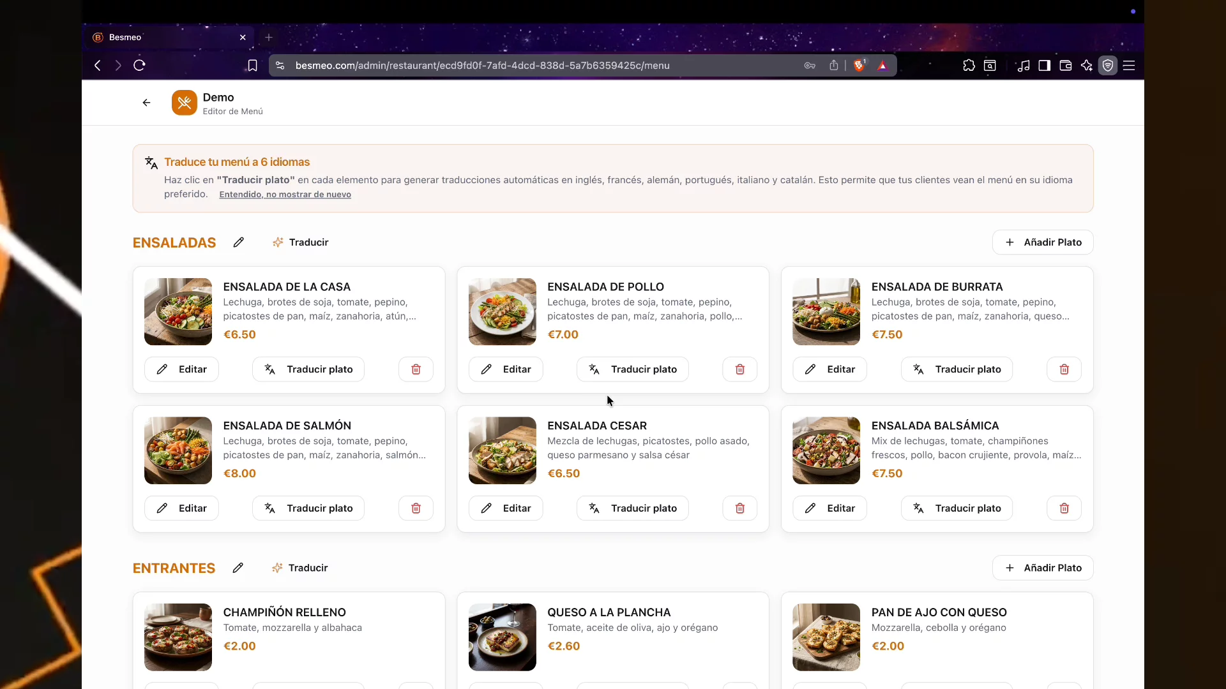Delete the ENSALADA DE LA CASA dish
The width and height of the screenshot is (1226, 689).
pyautogui.click(x=416, y=369)
